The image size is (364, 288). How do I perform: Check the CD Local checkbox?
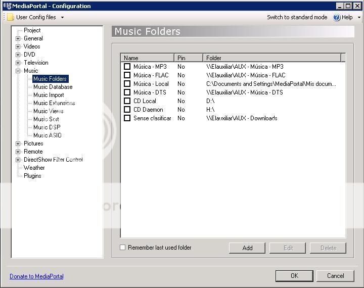tap(127, 101)
